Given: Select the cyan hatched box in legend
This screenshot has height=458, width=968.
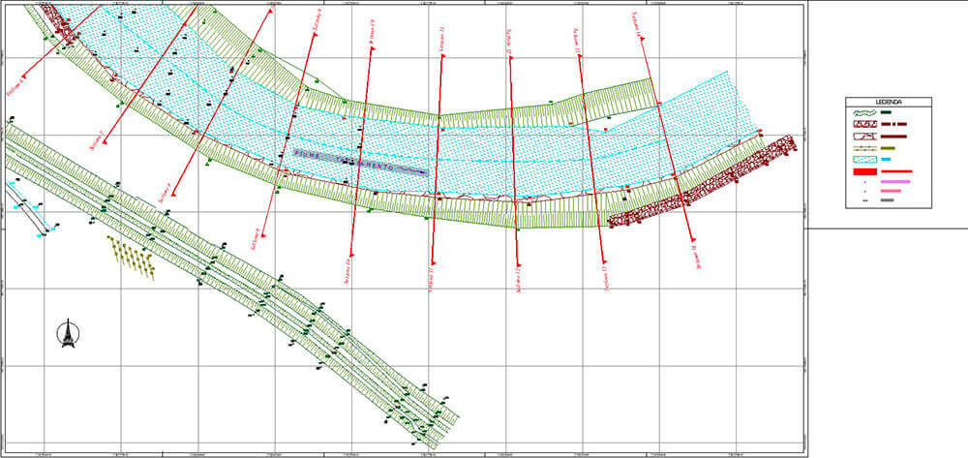Looking at the screenshot, I should click(862, 159).
